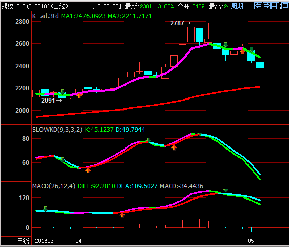Click the red MA2 moving average line
This screenshot has width=289, height=247.
[147, 106]
